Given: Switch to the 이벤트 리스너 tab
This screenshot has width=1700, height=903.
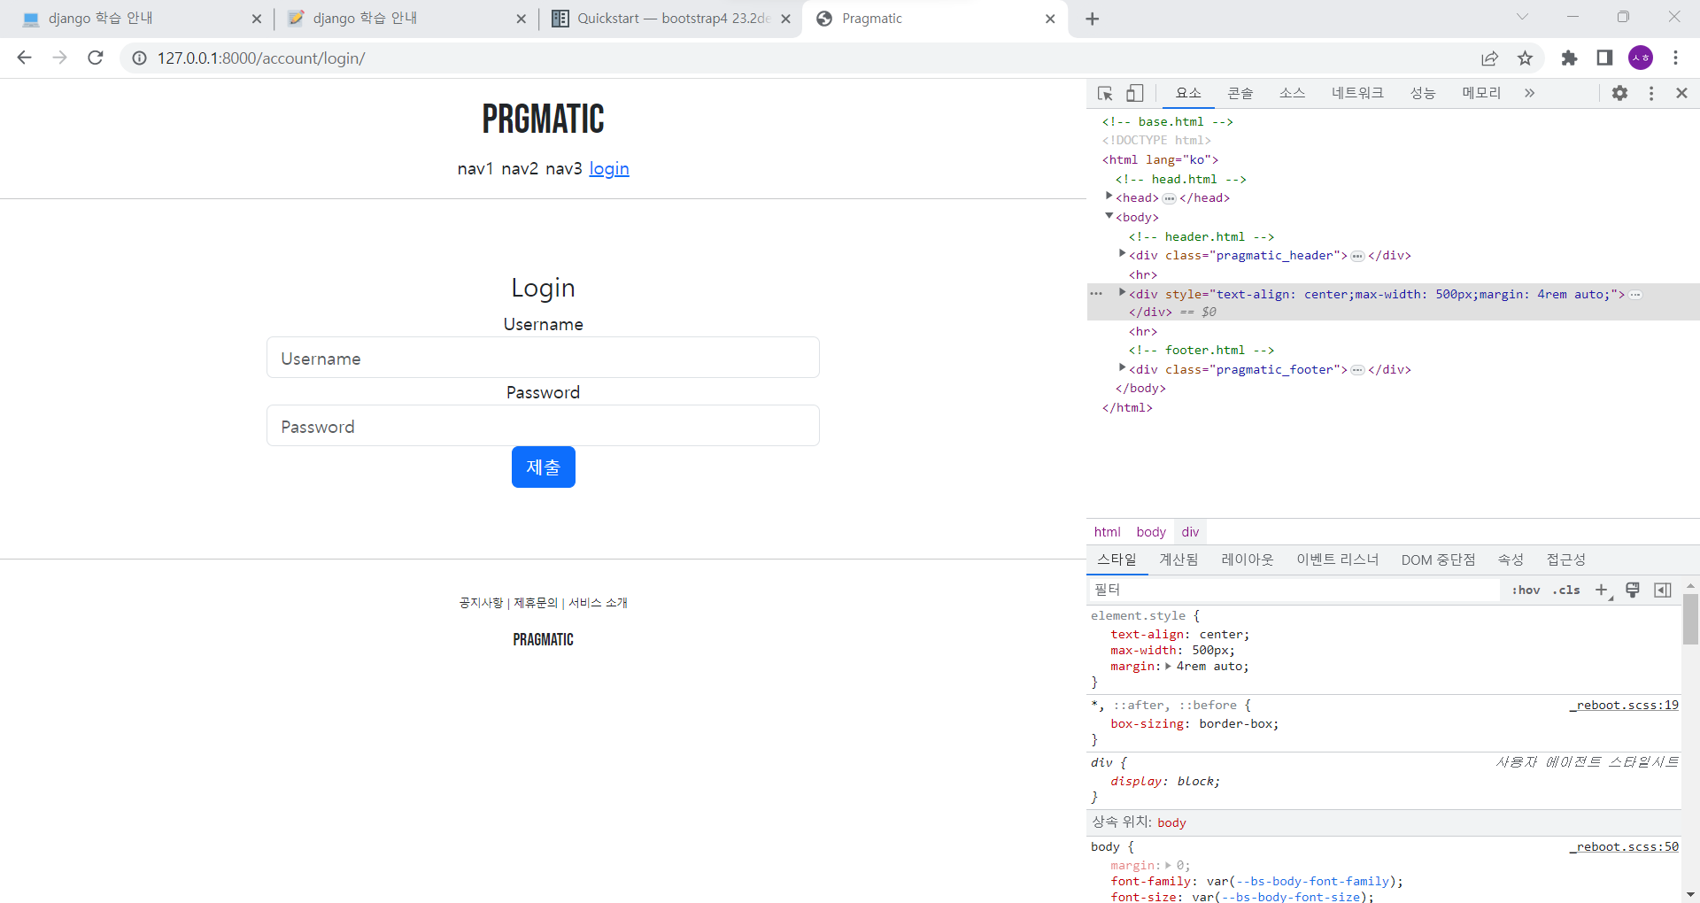Looking at the screenshot, I should pyautogui.click(x=1337, y=560).
